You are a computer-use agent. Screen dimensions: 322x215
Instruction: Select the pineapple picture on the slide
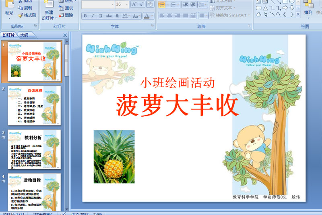(114, 157)
